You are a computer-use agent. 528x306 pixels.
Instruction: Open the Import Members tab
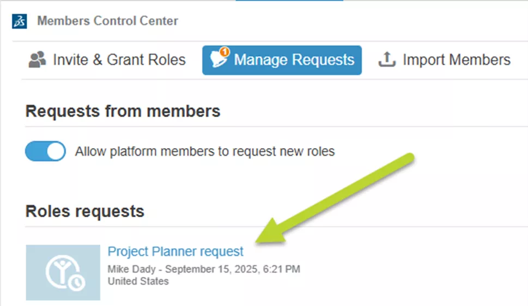(x=456, y=60)
